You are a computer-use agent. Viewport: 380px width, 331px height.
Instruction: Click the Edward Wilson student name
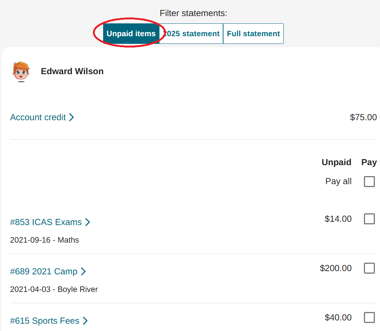(x=72, y=71)
